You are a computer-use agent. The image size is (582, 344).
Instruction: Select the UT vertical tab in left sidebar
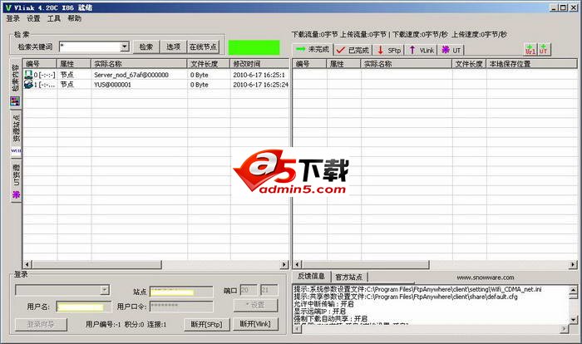tap(16, 180)
